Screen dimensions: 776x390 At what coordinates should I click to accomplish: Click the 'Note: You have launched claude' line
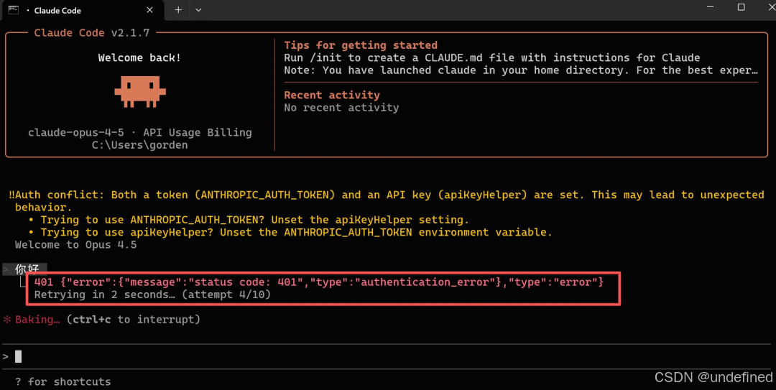tap(521, 70)
